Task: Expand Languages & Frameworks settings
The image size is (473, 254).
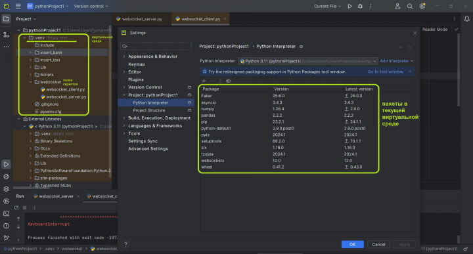Action: [x=124, y=125]
